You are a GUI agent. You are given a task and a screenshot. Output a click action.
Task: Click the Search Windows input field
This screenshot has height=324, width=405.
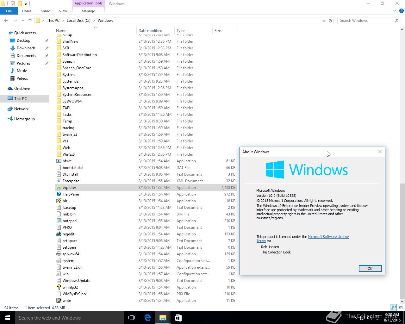[365, 21]
